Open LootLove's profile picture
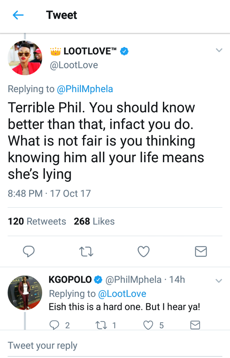This screenshot has width=230, height=358. [25, 57]
